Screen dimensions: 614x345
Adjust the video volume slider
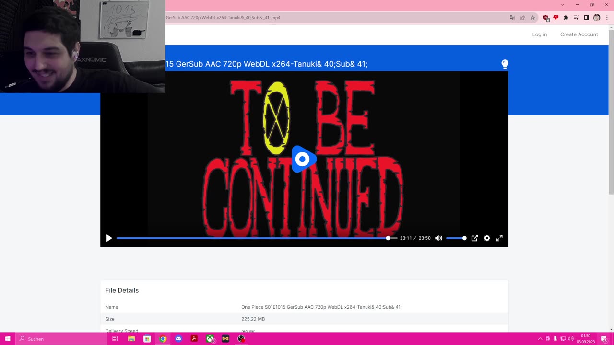(456, 238)
